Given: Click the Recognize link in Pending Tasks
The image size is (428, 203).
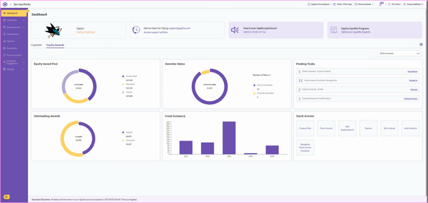Looking at the screenshot, I should coord(413,80).
